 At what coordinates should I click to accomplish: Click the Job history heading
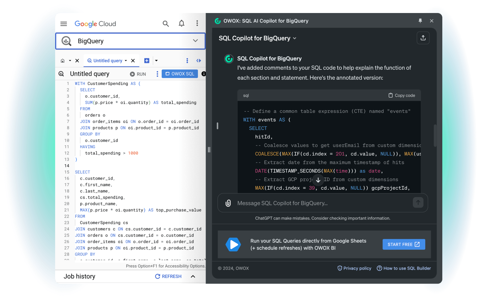tap(79, 276)
